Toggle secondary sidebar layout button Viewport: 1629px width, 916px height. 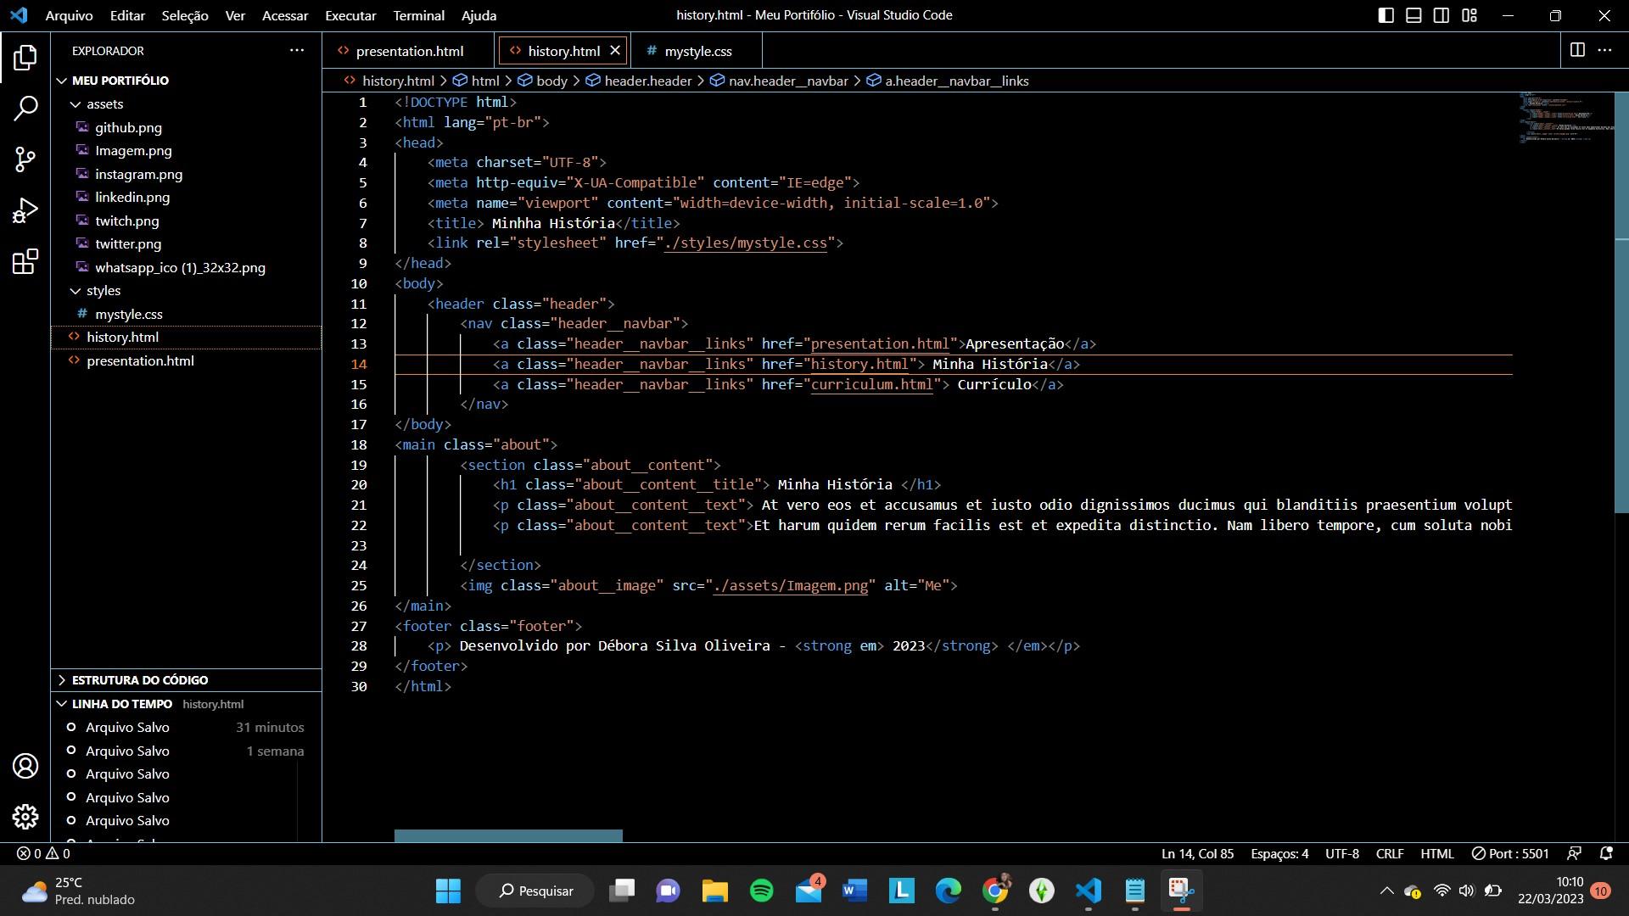pyautogui.click(x=1441, y=15)
